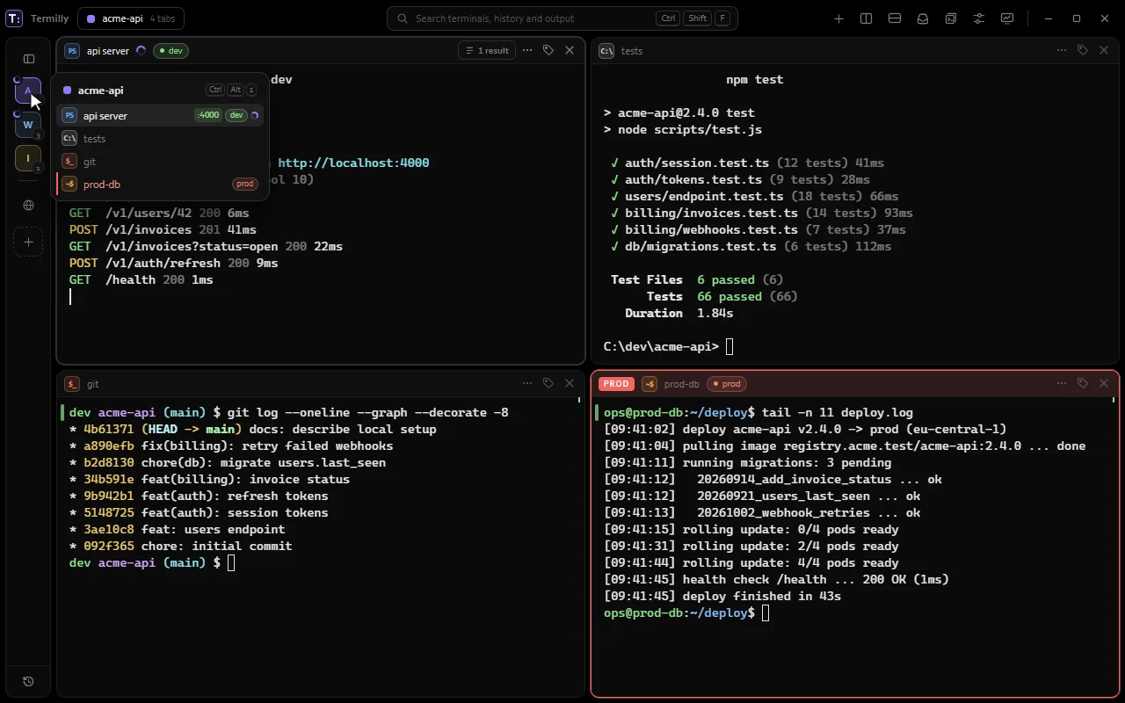The height and width of the screenshot is (703, 1125).
Task: Tag the tests pane
Action: coord(1083,51)
